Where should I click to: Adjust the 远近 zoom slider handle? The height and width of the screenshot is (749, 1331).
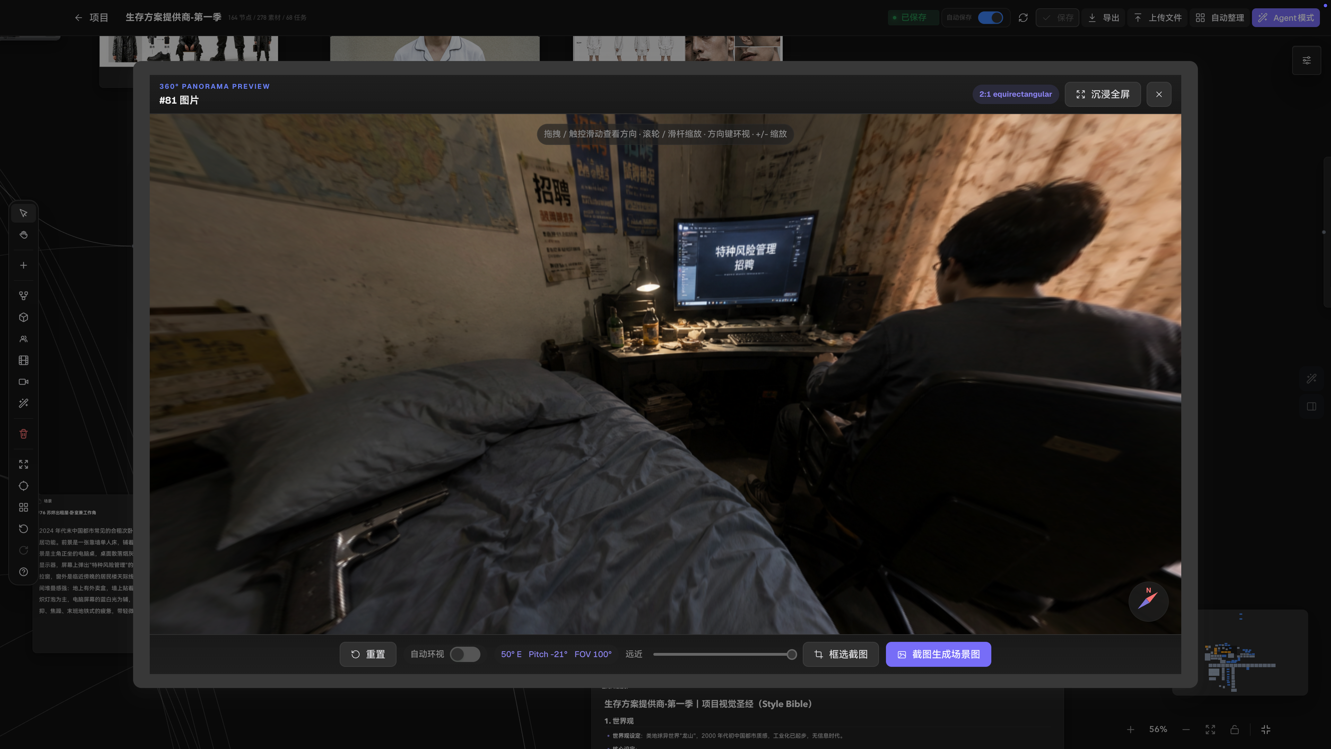tap(792, 654)
